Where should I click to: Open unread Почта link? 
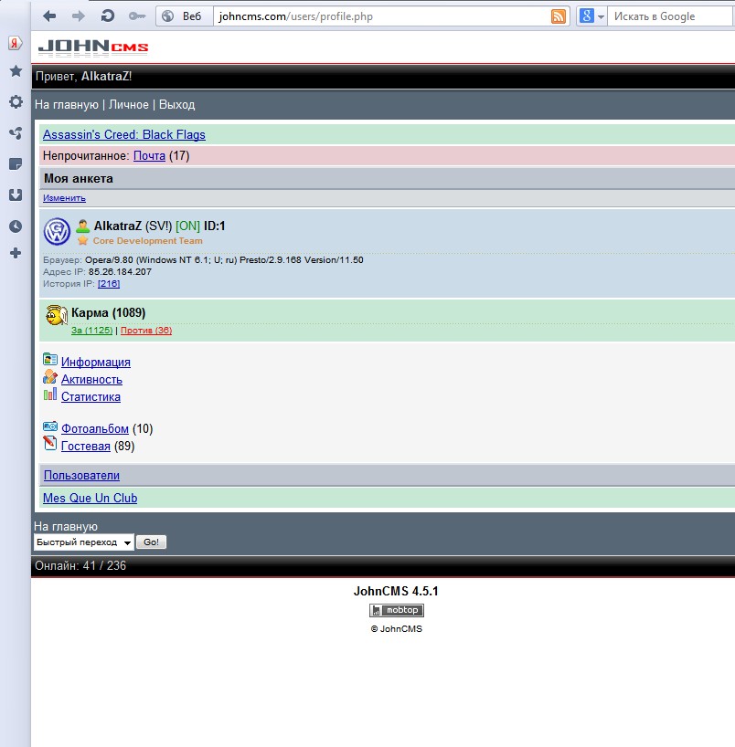(149, 156)
